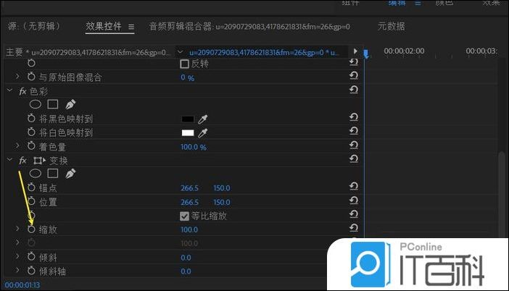Create rectangle mask under 变换 effect
The image size is (509, 291).
click(x=53, y=173)
